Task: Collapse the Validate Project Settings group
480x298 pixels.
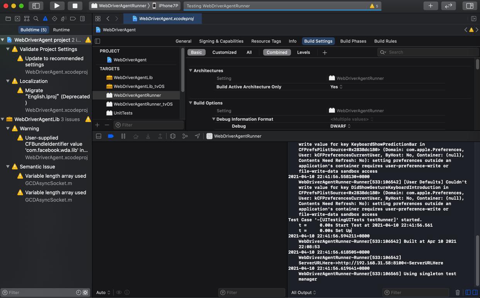Action: (x=8, y=49)
